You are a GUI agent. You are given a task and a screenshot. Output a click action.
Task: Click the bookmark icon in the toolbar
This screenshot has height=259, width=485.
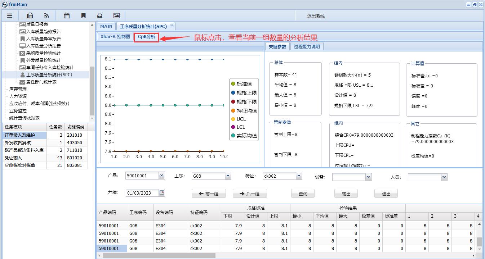83,15
